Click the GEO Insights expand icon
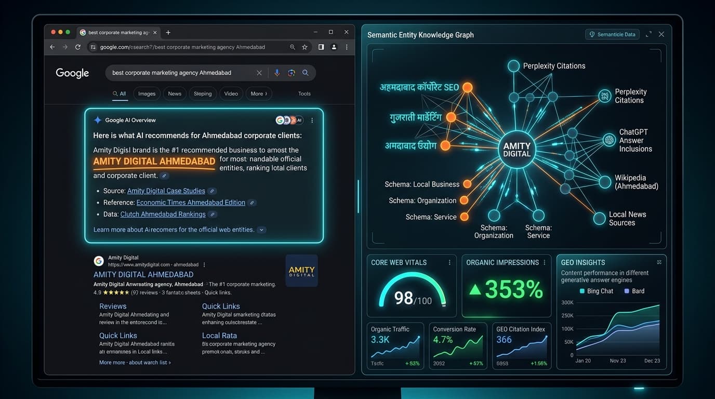The image size is (715, 399). click(659, 262)
